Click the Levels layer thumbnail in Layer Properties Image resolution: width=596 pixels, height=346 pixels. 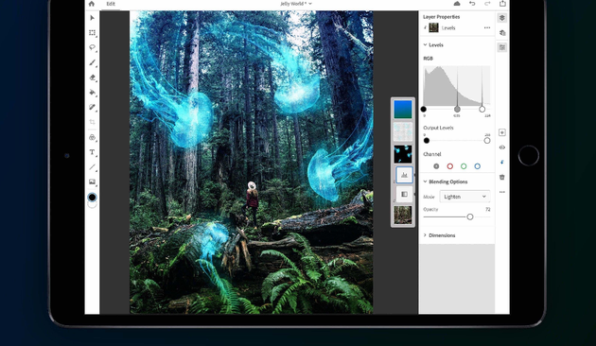point(433,27)
